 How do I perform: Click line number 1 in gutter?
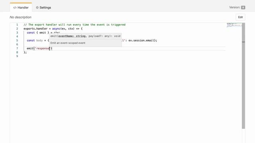pos(17,25)
